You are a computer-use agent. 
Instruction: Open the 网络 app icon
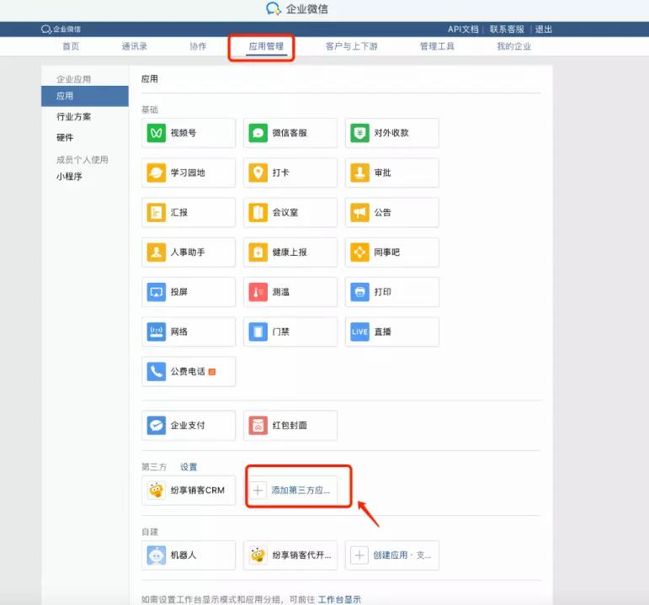(x=156, y=332)
